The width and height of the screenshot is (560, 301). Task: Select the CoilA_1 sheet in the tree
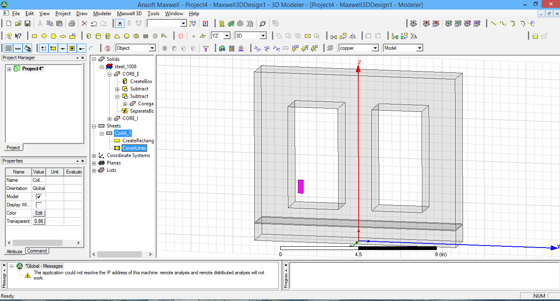[122, 133]
